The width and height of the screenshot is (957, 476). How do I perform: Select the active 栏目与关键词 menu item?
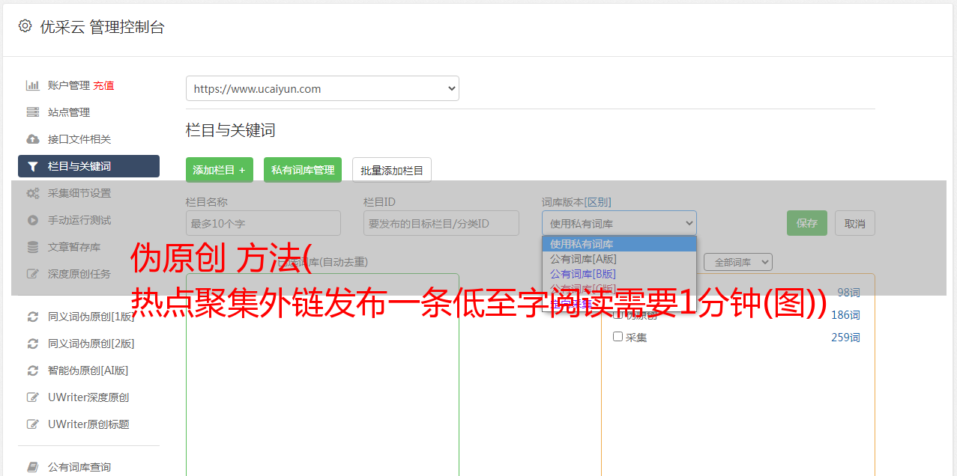point(88,166)
